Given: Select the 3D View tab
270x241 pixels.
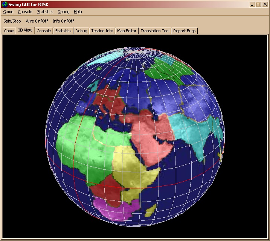Looking at the screenshot, I should pyautogui.click(x=25, y=30).
